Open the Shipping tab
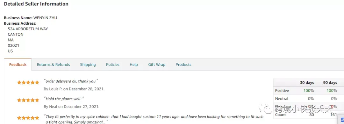 click(88, 65)
